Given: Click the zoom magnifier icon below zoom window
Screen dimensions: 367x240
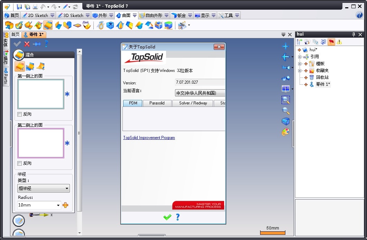Looking at the screenshot, I should pos(286,111).
